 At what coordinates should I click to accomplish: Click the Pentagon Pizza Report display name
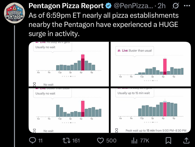[x=66, y=6]
